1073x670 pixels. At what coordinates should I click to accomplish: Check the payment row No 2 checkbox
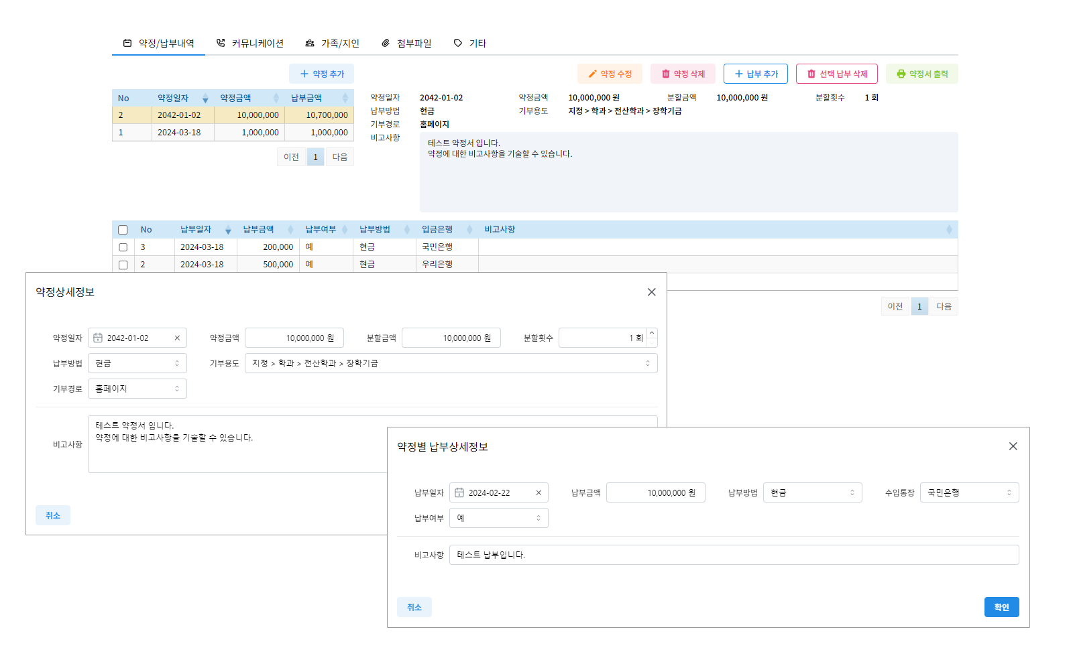click(x=123, y=265)
